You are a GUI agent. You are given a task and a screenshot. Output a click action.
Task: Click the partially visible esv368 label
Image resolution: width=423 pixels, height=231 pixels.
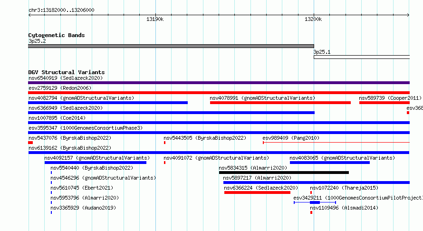(x=414, y=108)
